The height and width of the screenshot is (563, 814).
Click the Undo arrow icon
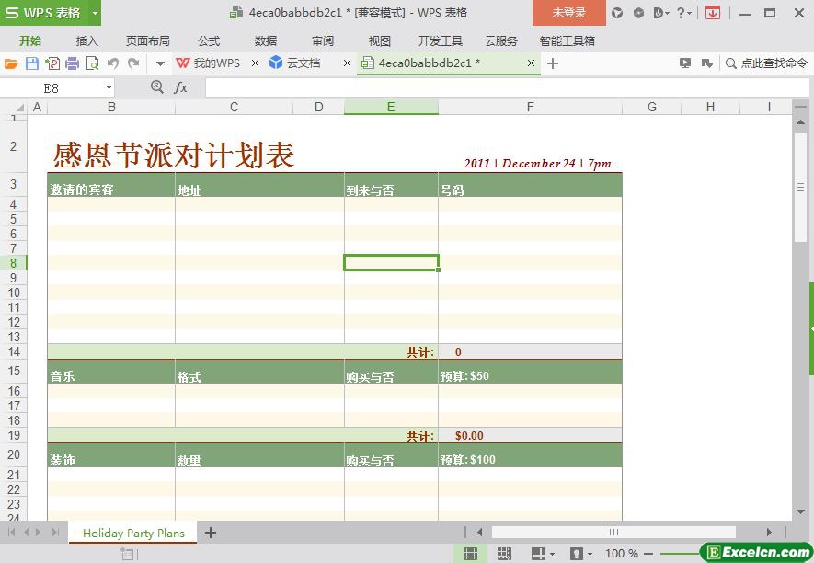(113, 63)
